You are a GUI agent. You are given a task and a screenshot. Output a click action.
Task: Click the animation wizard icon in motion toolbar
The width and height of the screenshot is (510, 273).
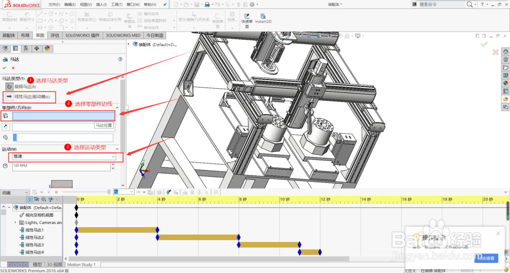point(159,192)
